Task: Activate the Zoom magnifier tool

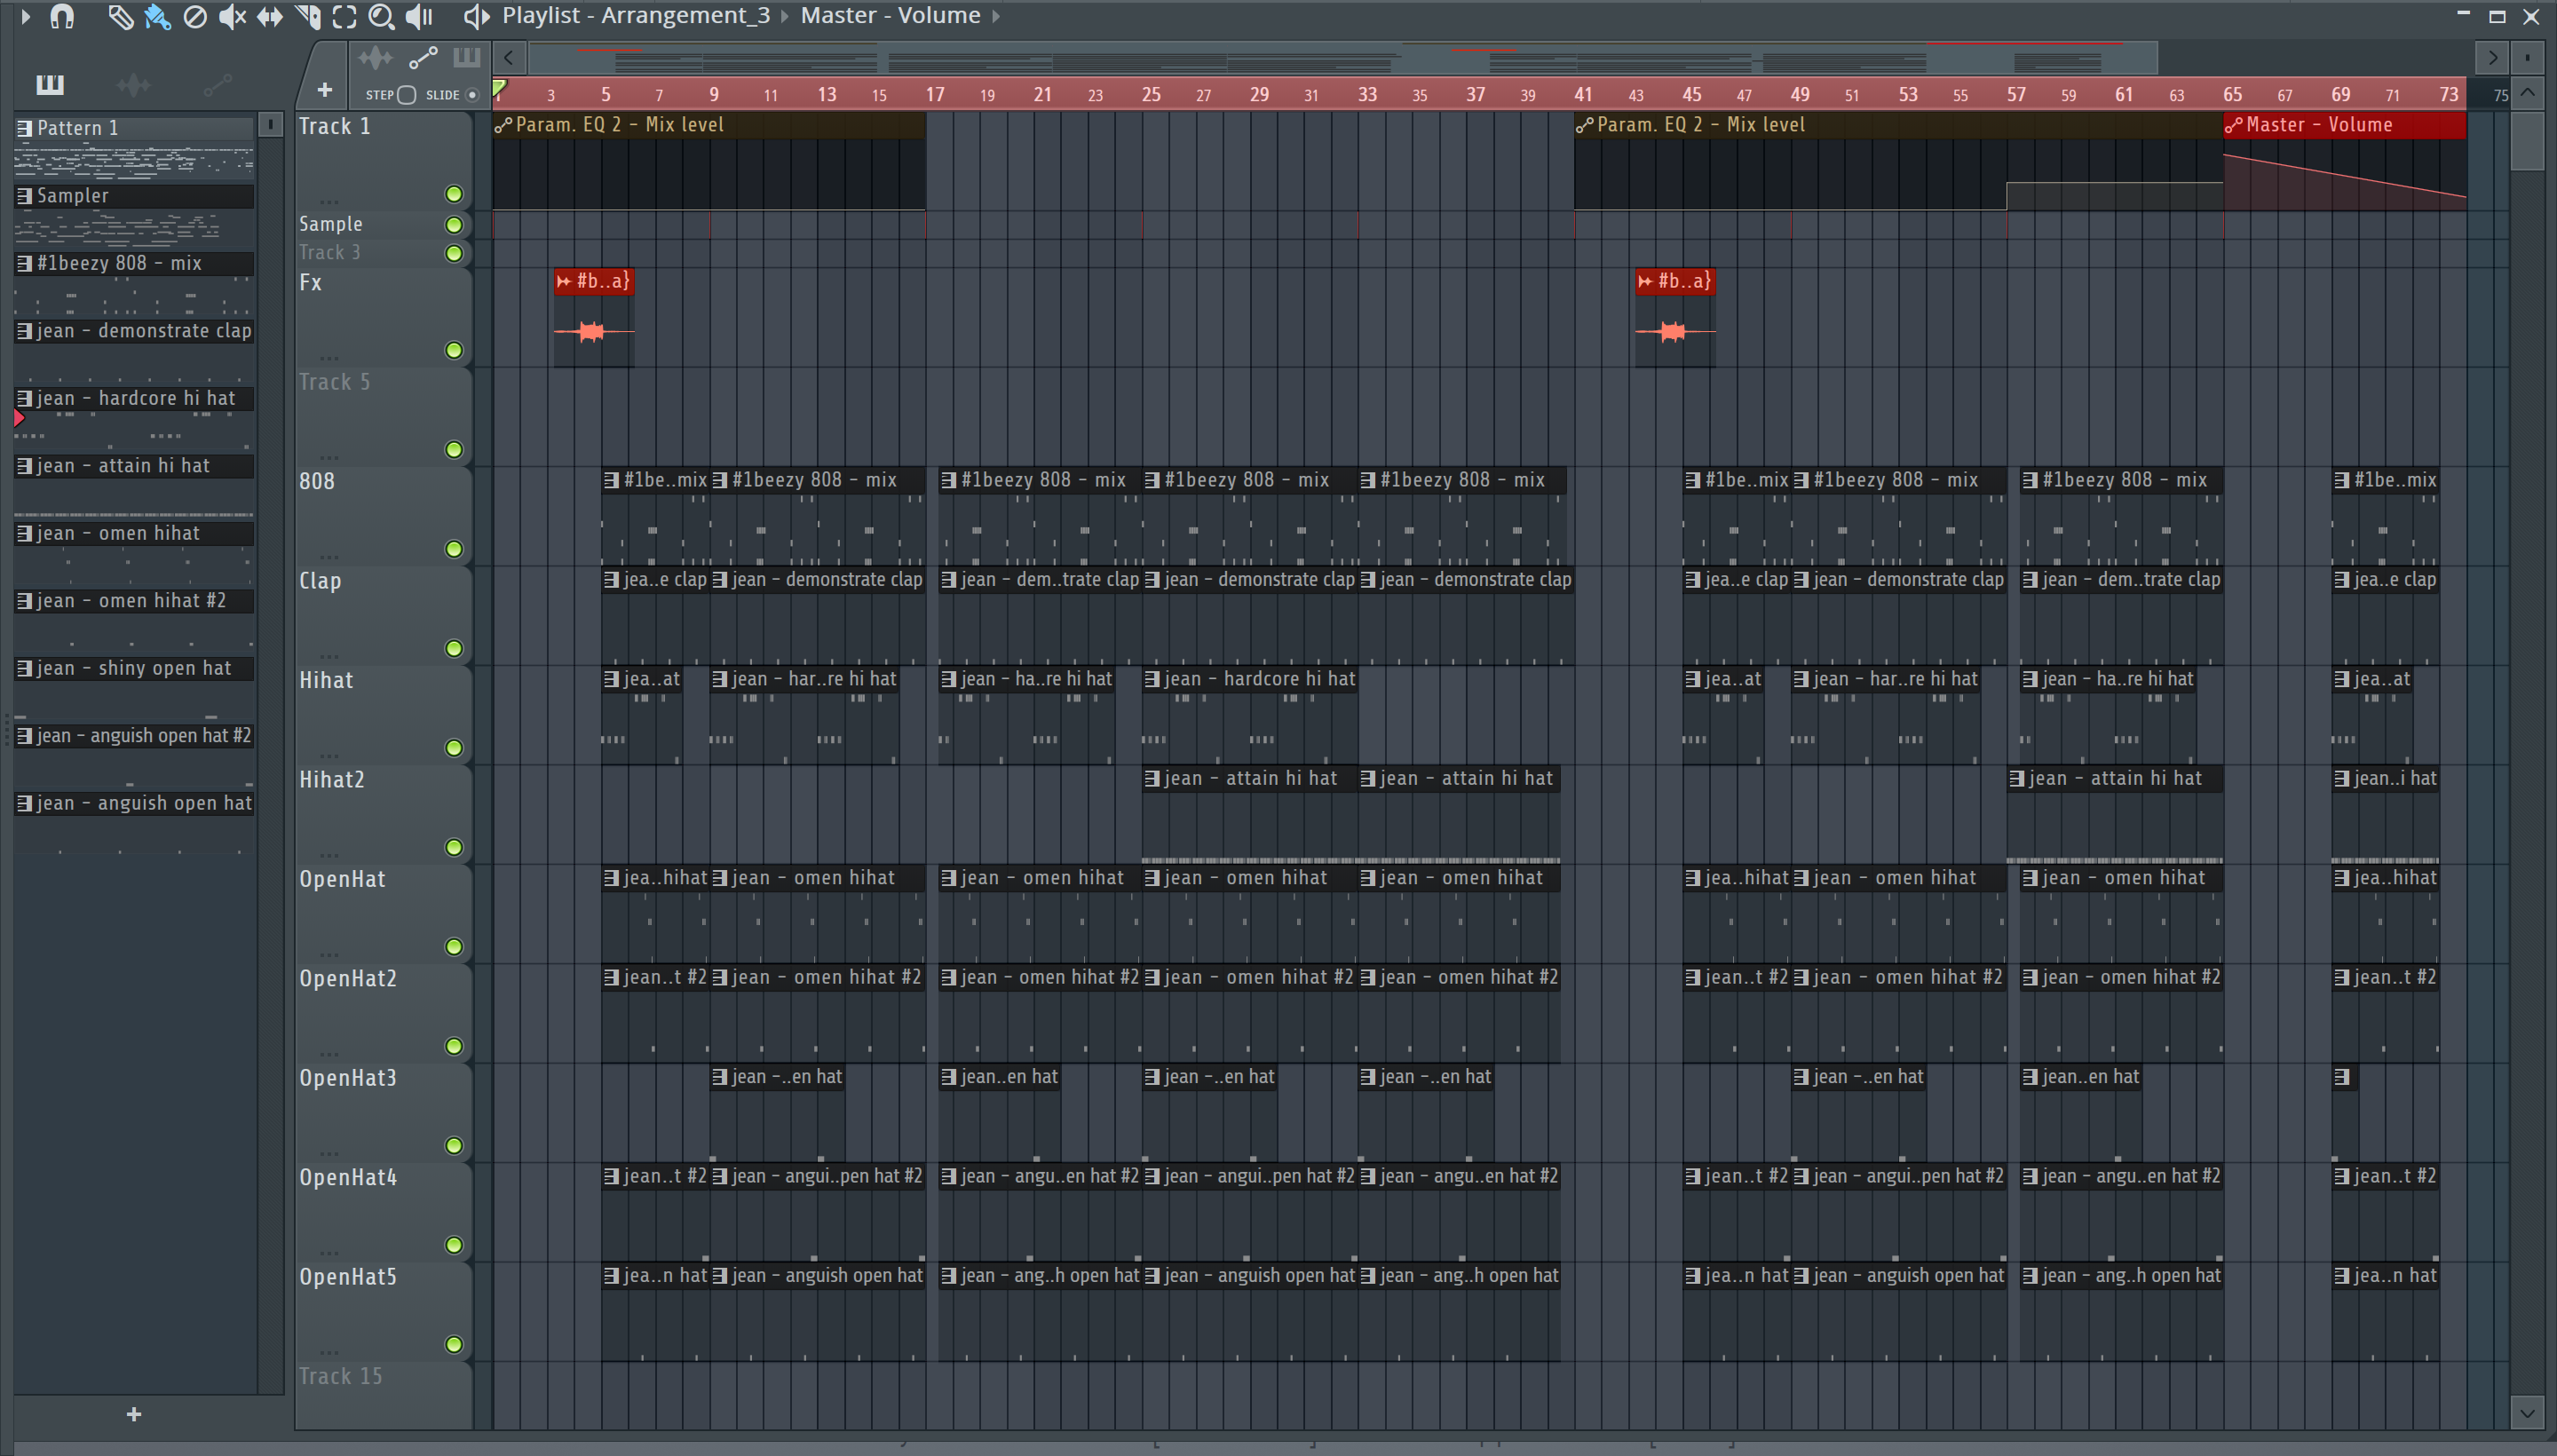Action: point(381,17)
